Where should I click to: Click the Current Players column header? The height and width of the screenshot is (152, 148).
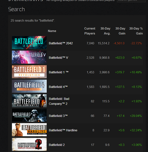[x=90, y=31]
